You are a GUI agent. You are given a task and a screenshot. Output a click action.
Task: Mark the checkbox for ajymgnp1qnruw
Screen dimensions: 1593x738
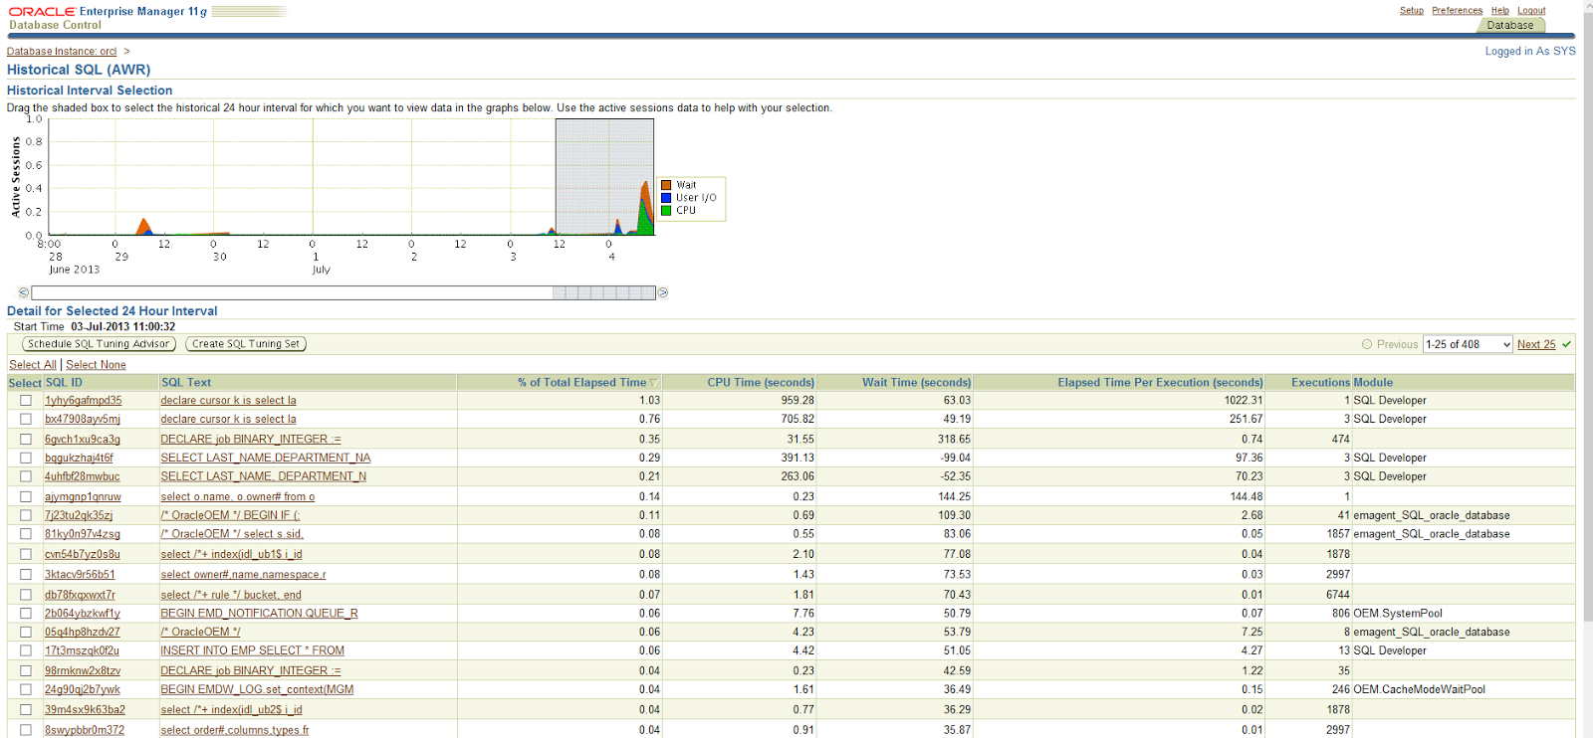point(26,496)
